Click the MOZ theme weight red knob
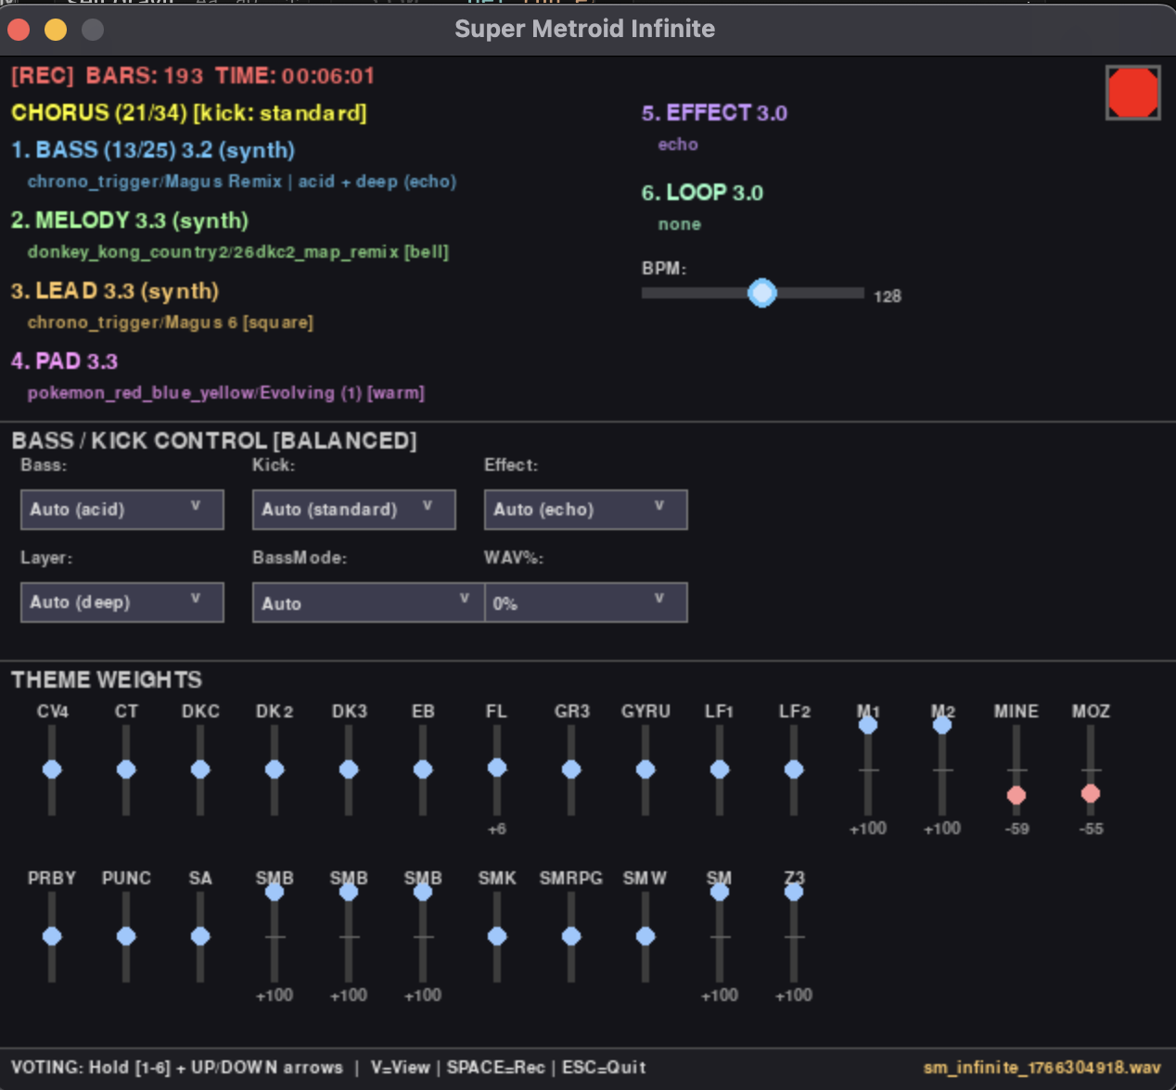The height and width of the screenshot is (1090, 1176). click(1091, 793)
